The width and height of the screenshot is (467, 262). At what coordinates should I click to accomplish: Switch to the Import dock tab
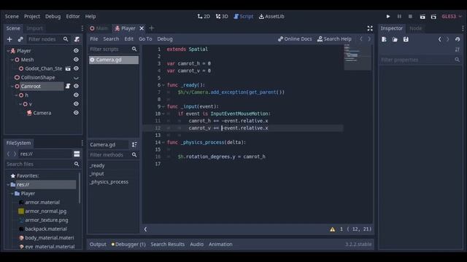click(34, 28)
